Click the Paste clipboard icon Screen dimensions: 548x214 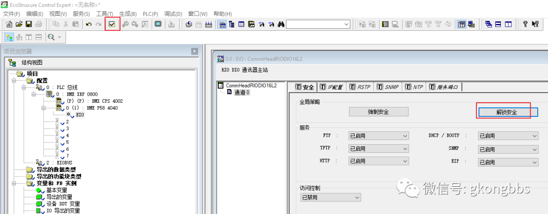tap(76, 24)
